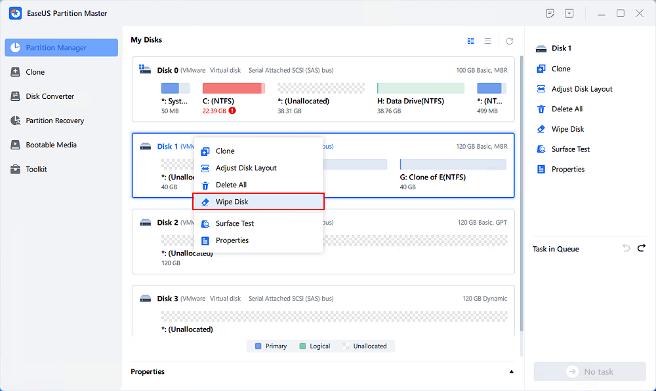
Task: Switch to graphical disk view
Action: click(x=471, y=41)
